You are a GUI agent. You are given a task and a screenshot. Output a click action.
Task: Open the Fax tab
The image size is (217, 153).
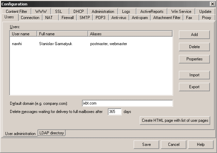point(191,18)
